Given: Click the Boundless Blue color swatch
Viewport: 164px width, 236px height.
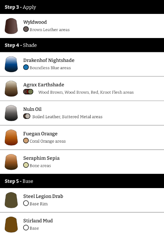Looking at the screenshot, I should [x=26, y=67].
